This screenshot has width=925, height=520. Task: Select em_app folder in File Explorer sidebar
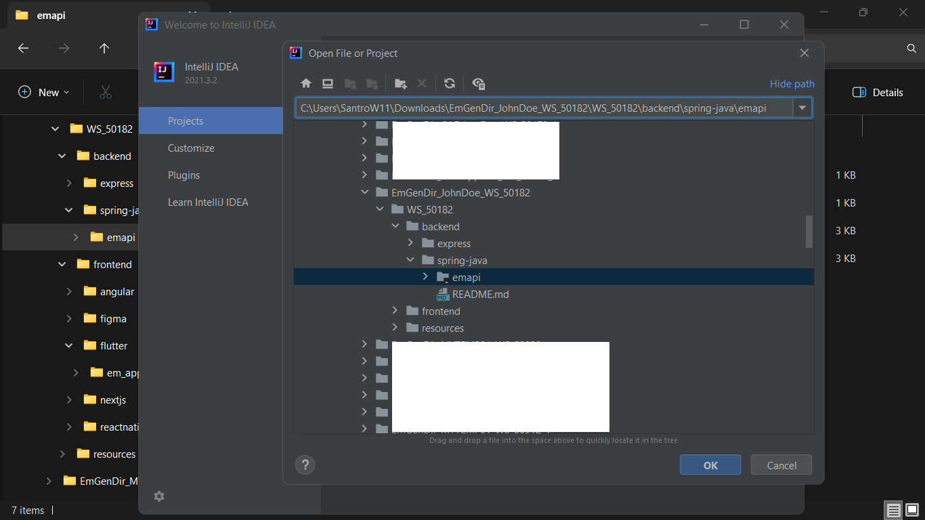point(114,372)
